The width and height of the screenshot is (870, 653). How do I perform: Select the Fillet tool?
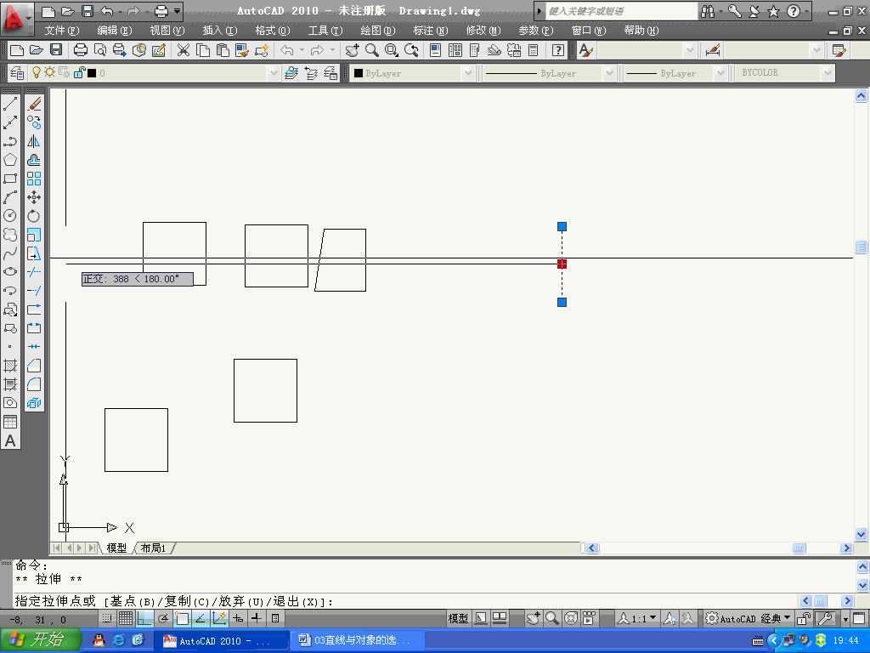point(34,384)
